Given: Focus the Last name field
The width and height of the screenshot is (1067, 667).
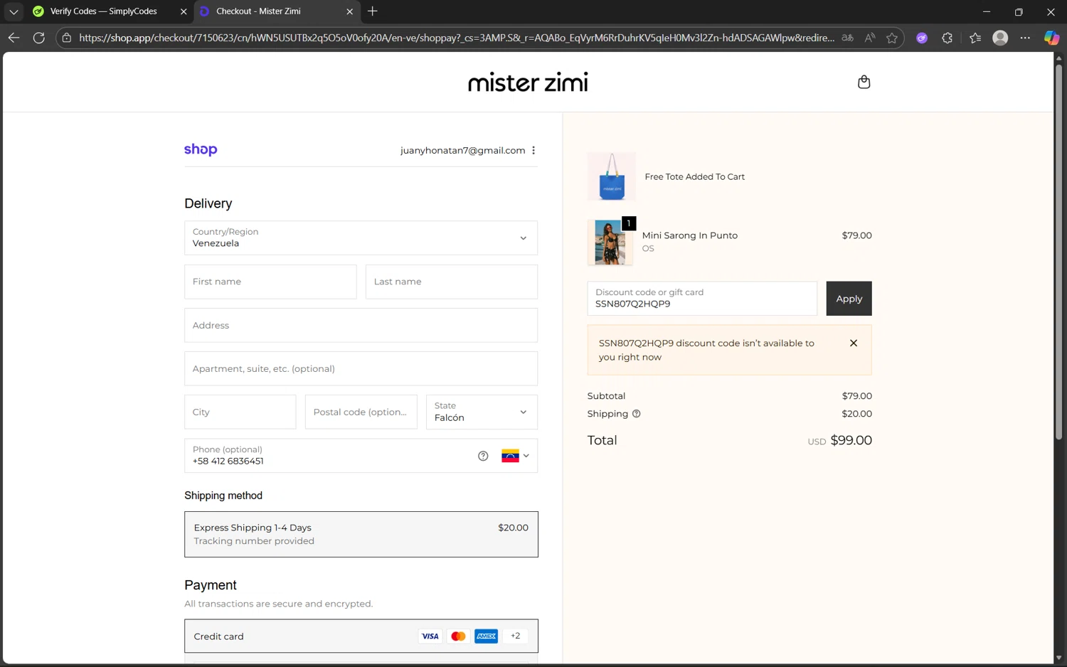Looking at the screenshot, I should pyautogui.click(x=452, y=282).
